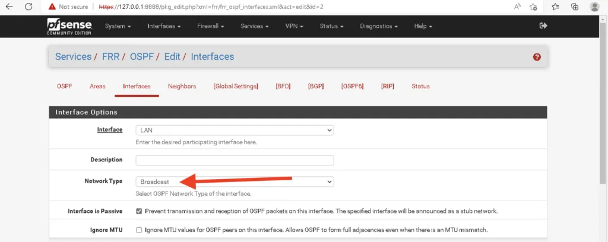Open the [Global Settings] tab link
This screenshot has width=608, height=242.
236,87
